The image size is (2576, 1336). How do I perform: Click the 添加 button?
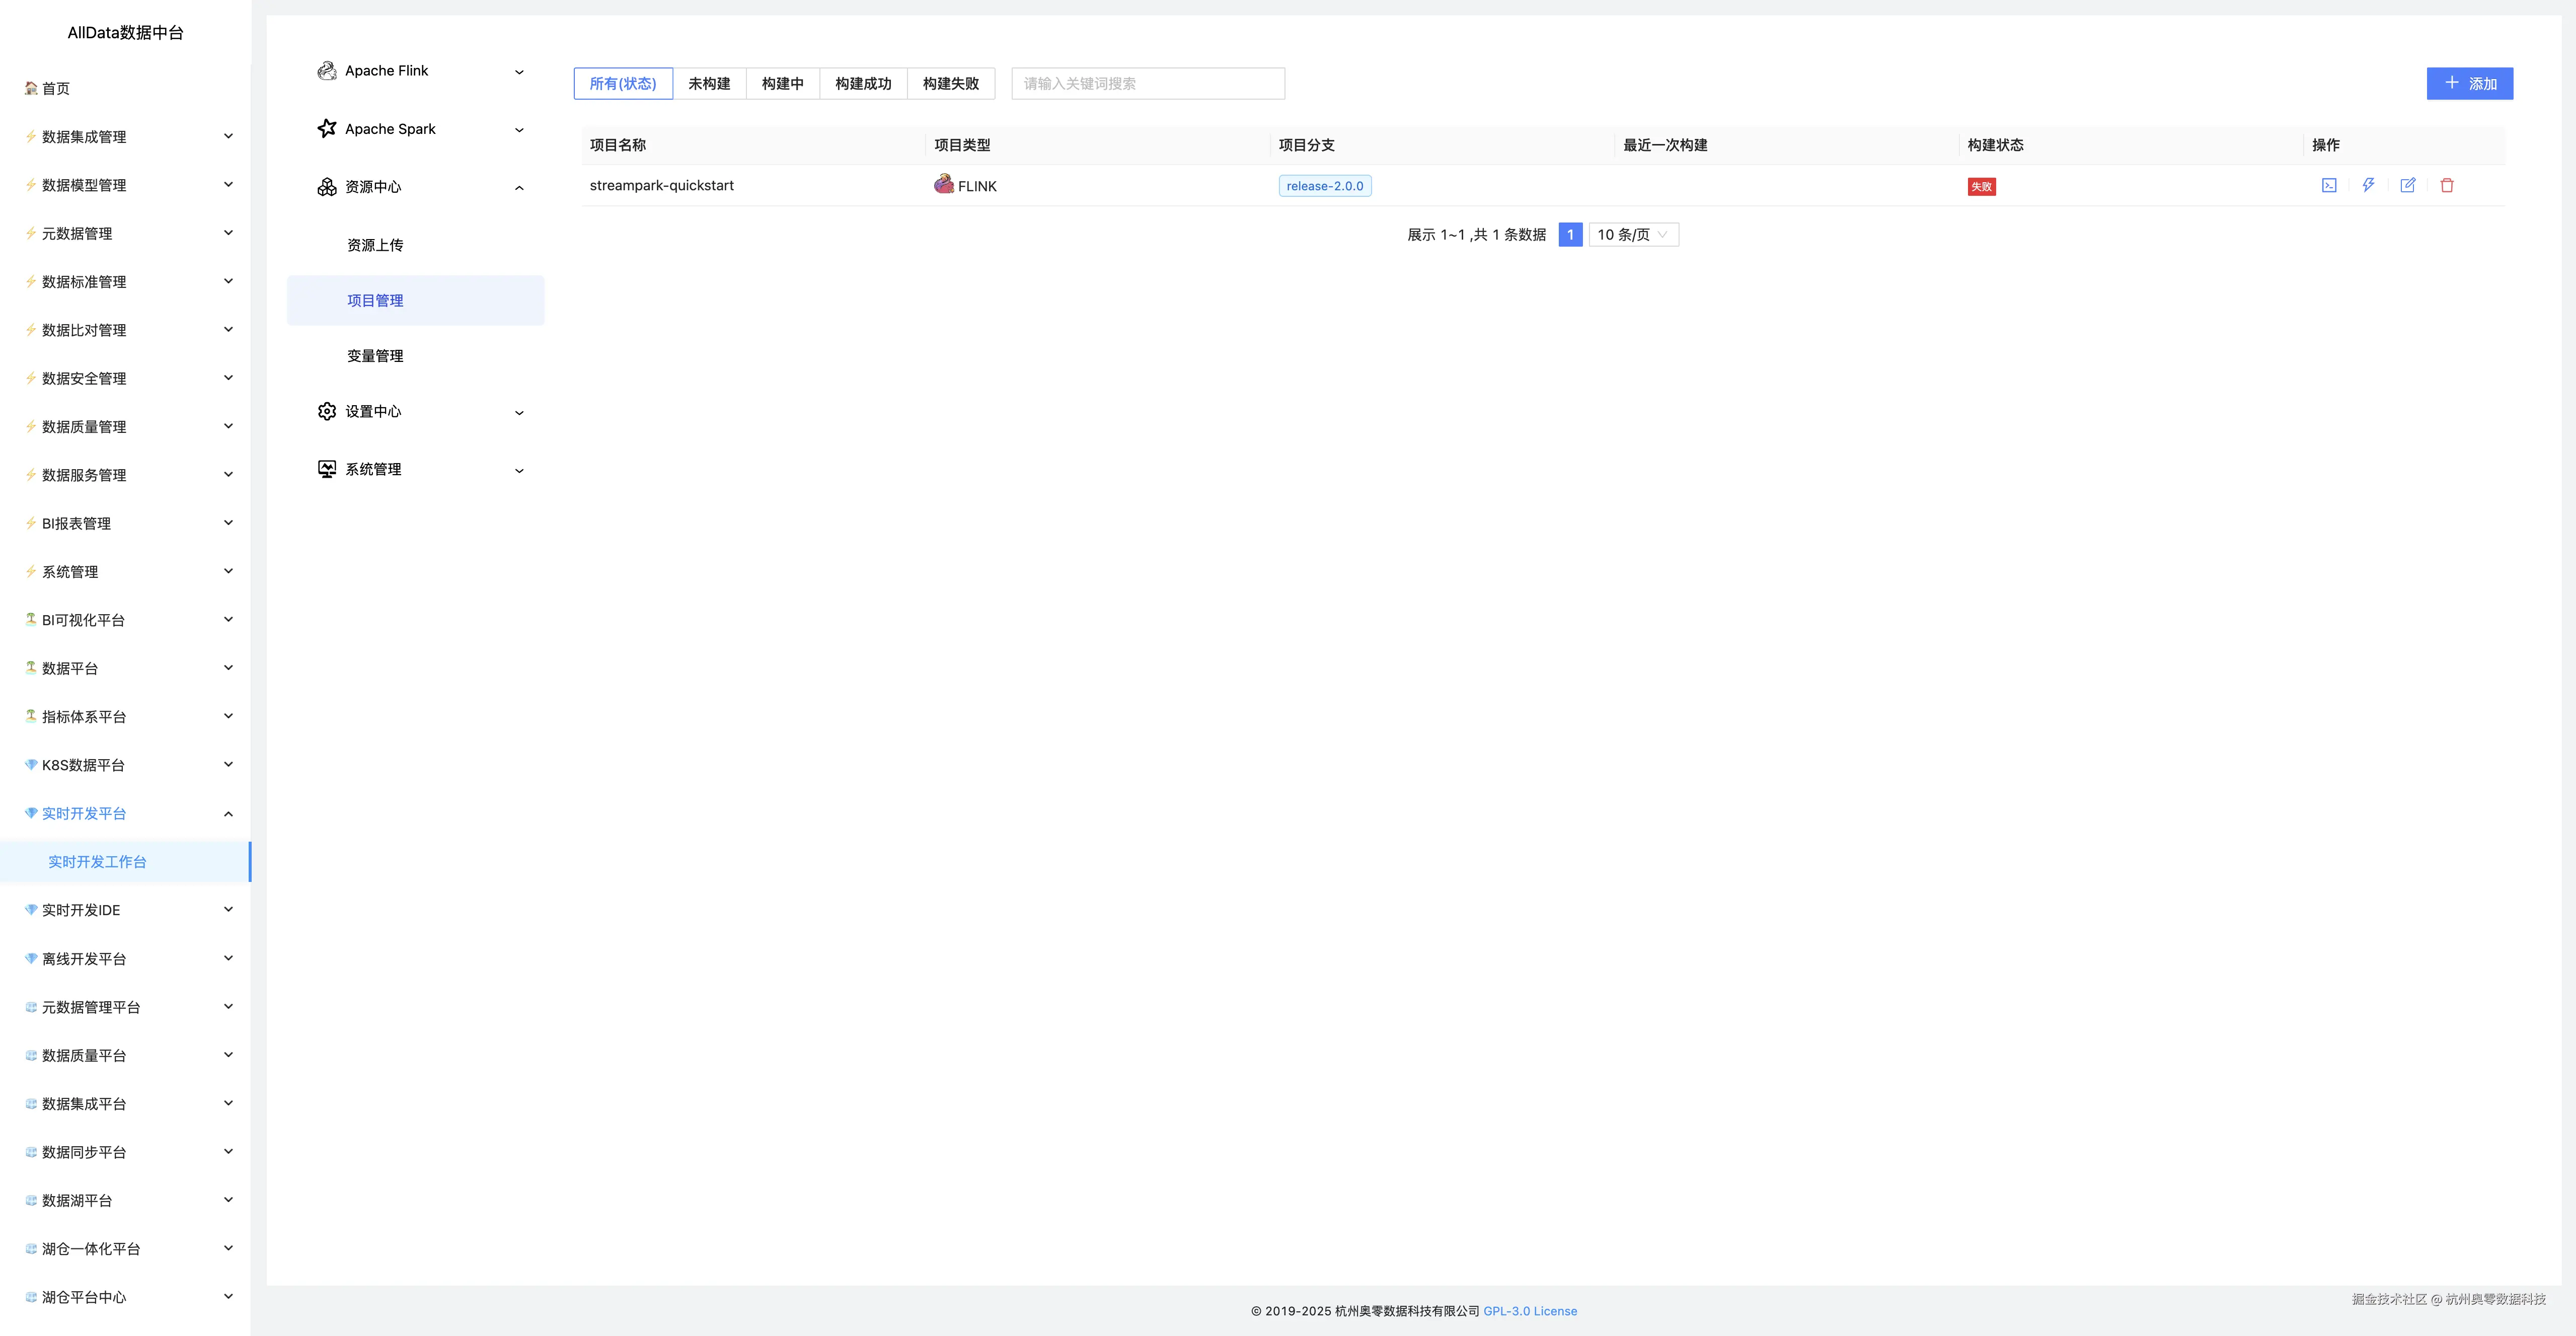pyautogui.click(x=2469, y=83)
